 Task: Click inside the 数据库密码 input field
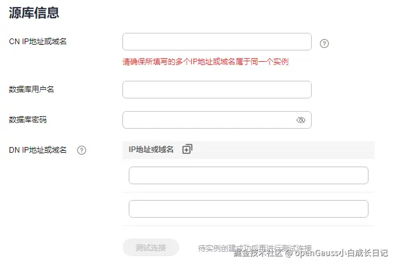(x=208, y=120)
